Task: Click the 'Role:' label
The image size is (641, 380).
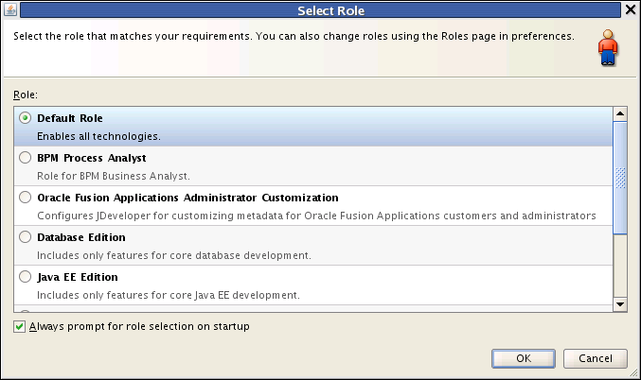Action: click(x=26, y=95)
